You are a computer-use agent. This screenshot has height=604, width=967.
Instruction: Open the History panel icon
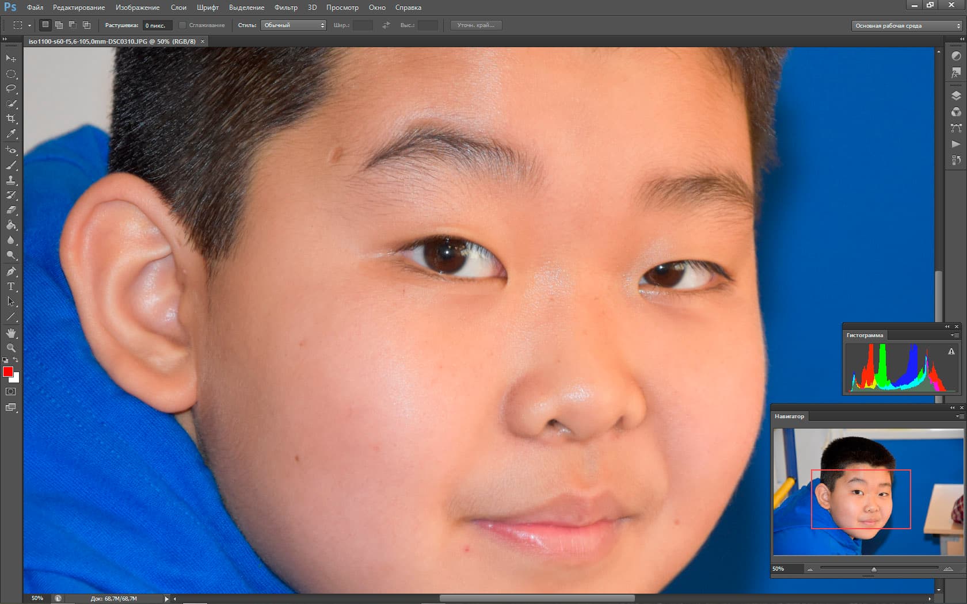(956, 160)
